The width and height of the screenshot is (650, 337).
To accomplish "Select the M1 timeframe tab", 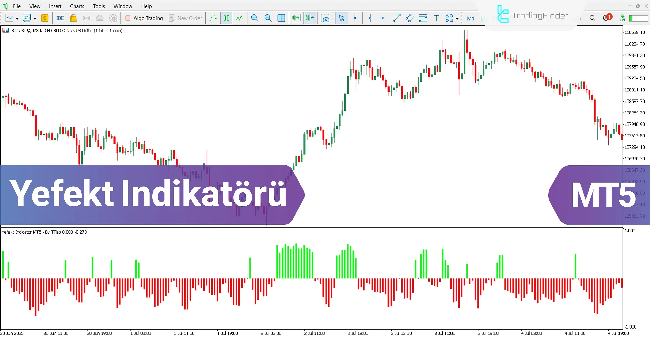I will pos(470,19).
